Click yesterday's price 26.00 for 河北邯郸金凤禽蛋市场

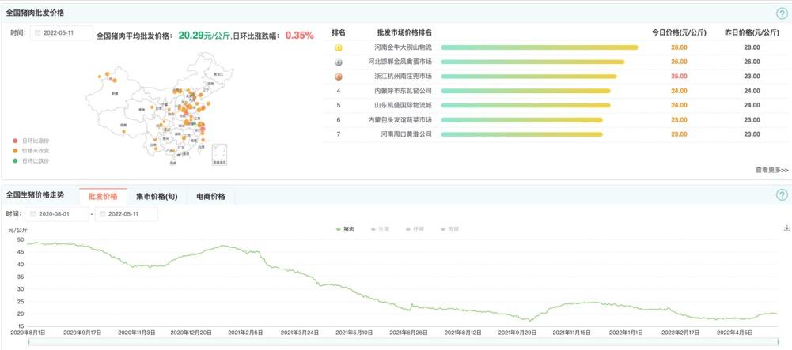tap(752, 62)
